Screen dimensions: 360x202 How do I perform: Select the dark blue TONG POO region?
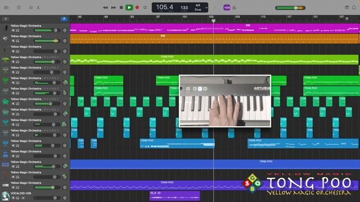215,164
